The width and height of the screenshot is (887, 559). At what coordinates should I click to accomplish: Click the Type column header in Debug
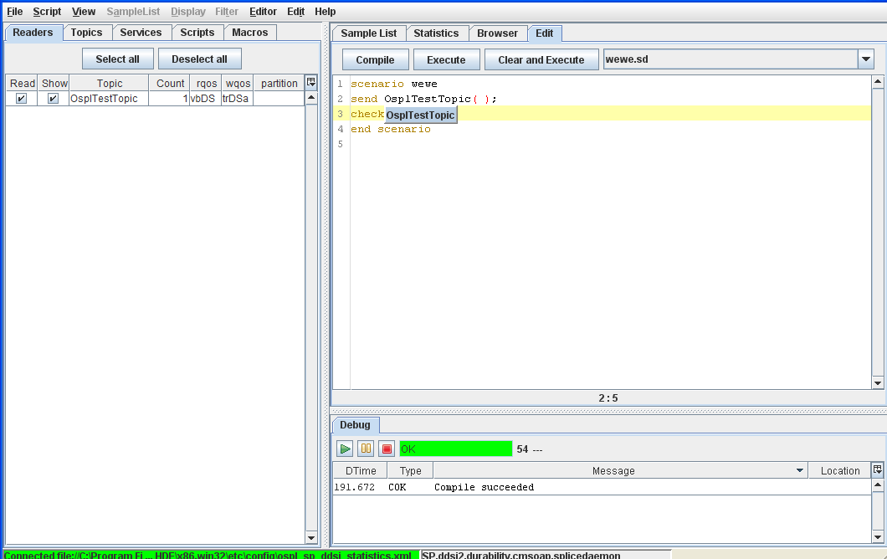click(x=410, y=470)
